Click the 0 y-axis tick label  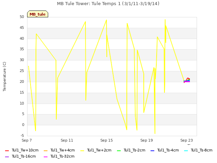point(23,125)
